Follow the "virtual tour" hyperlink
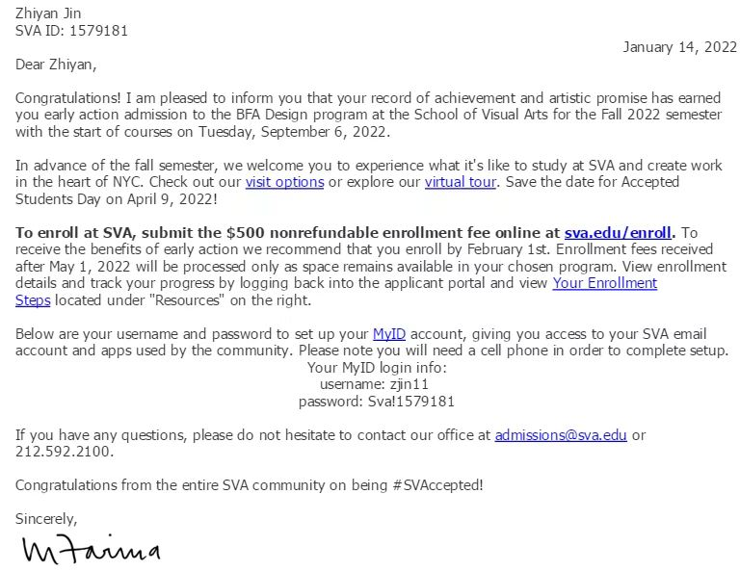Image resolution: width=740 pixels, height=572 pixels. (x=461, y=182)
